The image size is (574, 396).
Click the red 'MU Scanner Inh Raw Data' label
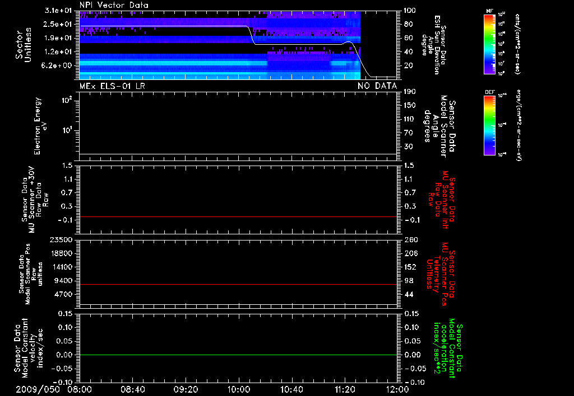coord(442,200)
